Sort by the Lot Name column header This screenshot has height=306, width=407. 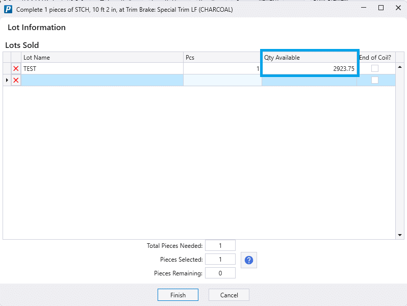coord(102,58)
